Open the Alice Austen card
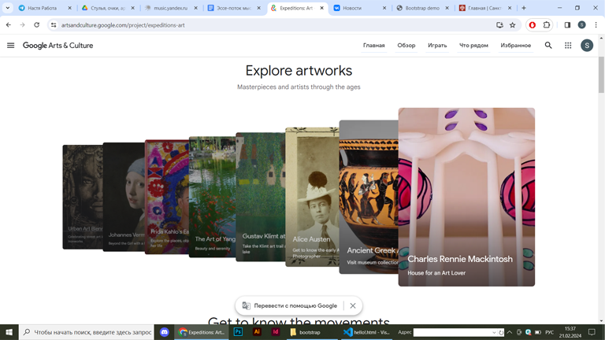 312,197
